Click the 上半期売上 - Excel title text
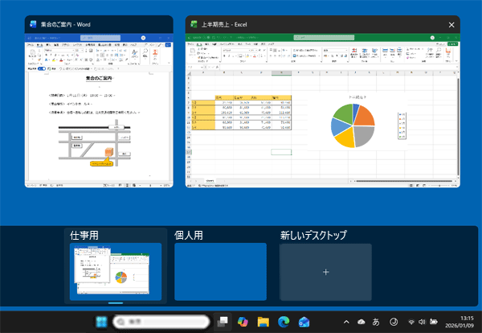This screenshot has width=482, height=333. pos(224,24)
